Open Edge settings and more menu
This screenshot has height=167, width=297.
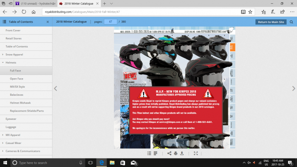tap(292, 12)
